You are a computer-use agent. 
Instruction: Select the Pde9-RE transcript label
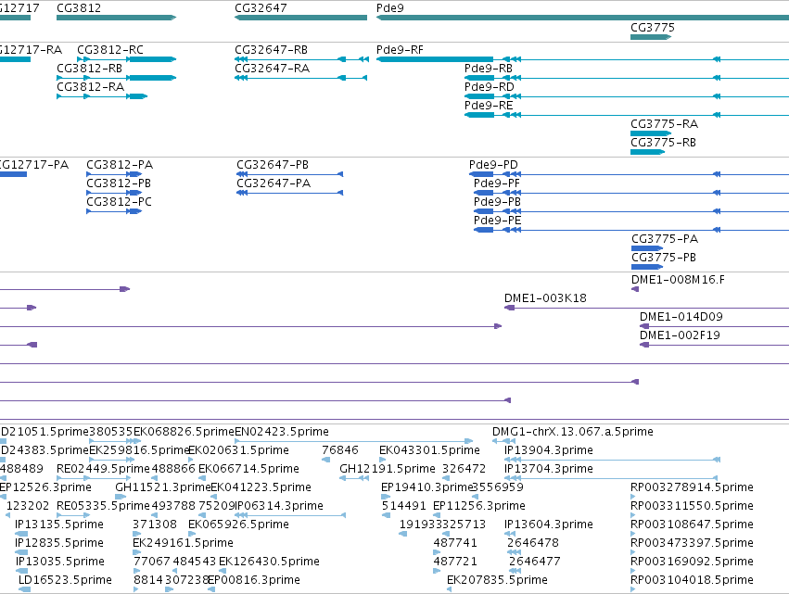[489, 106]
